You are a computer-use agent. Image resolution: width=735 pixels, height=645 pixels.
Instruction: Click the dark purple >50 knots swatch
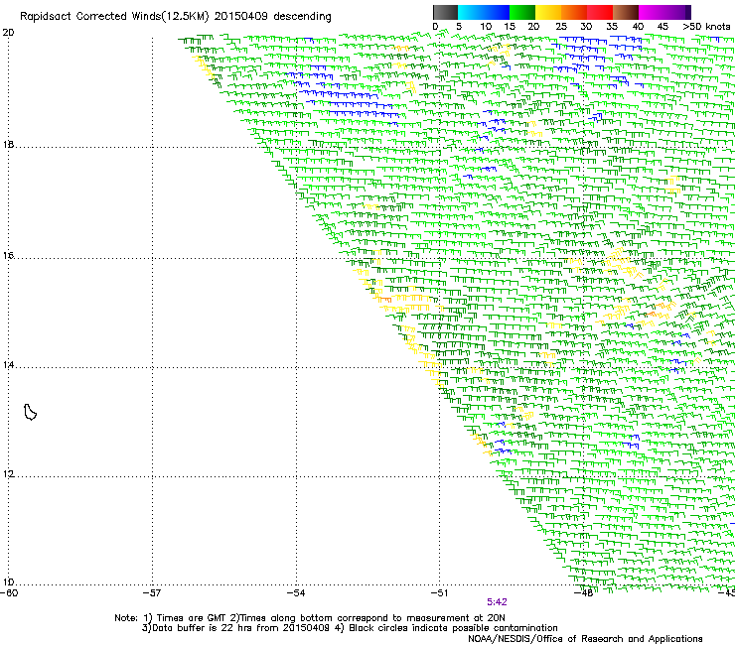point(688,12)
